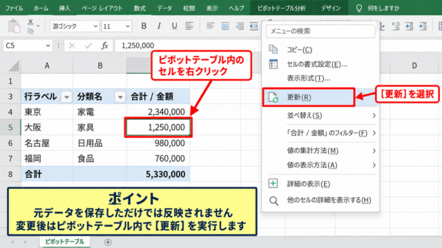Toggle Italic formatting

click(159, 26)
